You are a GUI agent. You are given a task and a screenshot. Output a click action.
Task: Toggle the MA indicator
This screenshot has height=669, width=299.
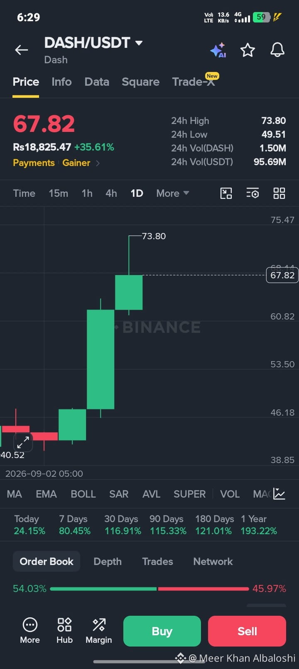pos(15,494)
